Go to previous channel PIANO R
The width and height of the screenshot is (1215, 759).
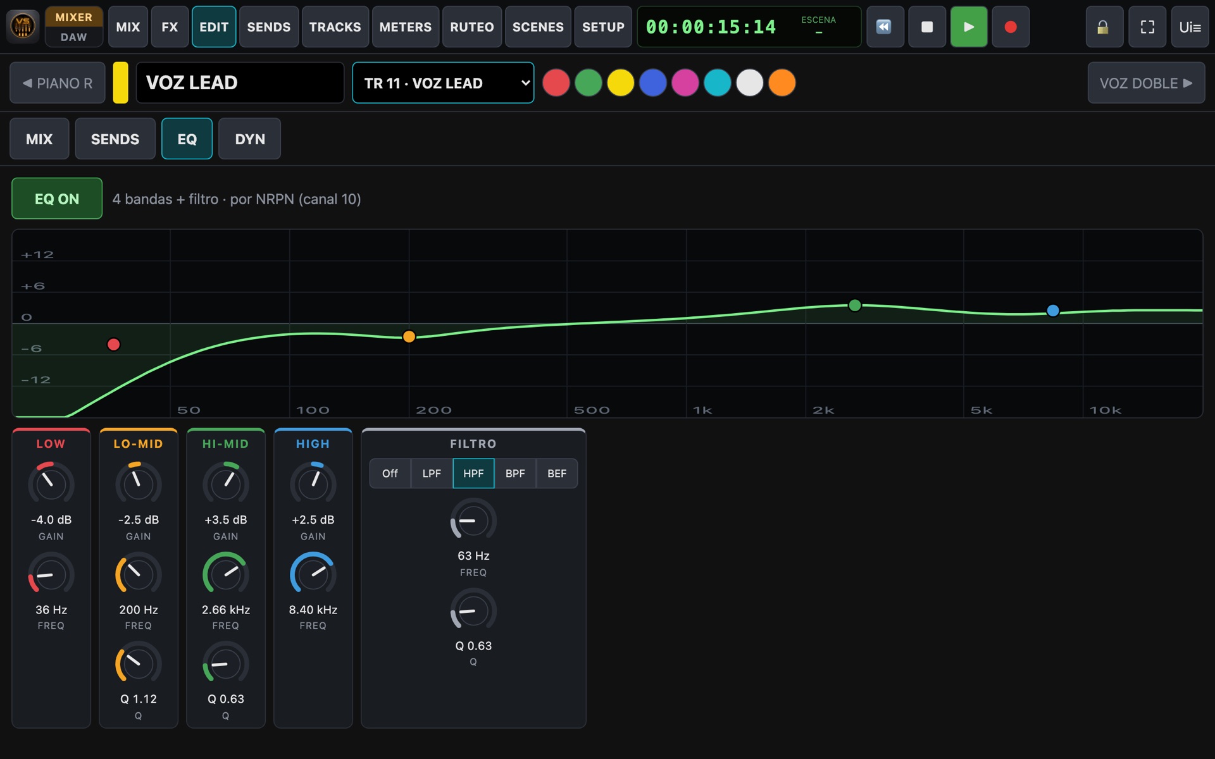[x=58, y=83]
